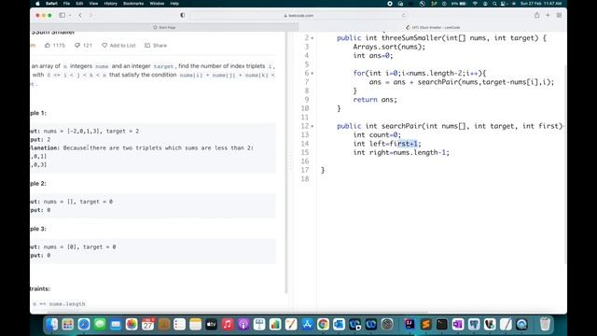Screen dimensions: 597x336
Task: Toggle the Safari sidebar icon
Action: pos(62,15)
